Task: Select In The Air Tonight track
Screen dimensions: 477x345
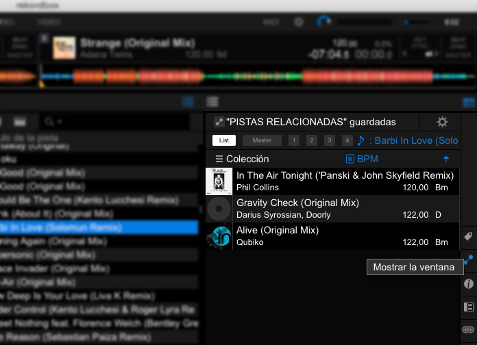Action: 332,181
